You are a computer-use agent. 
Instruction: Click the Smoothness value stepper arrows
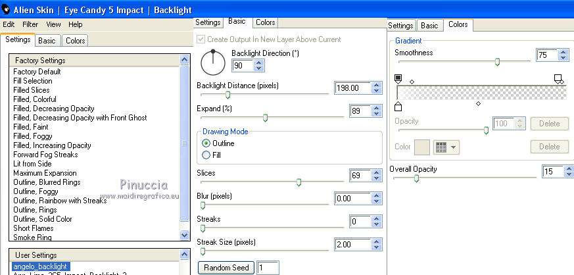click(563, 55)
